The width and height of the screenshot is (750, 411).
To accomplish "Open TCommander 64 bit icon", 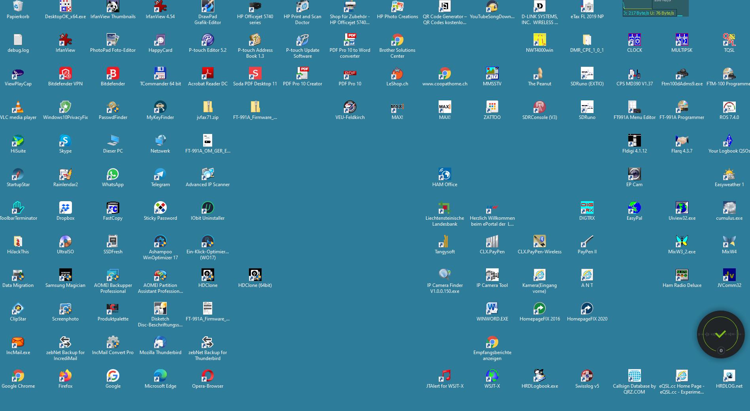I will click(x=160, y=74).
